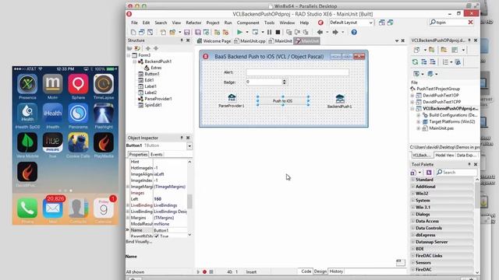Switch to Events tab in Object Inspector
The width and height of the screenshot is (499, 280).
pyautogui.click(x=157, y=155)
